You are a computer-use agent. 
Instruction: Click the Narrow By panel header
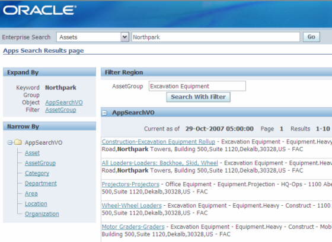point(49,126)
